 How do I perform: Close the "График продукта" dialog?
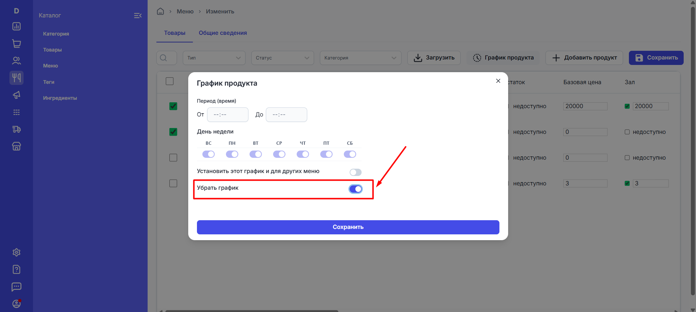pyautogui.click(x=498, y=81)
